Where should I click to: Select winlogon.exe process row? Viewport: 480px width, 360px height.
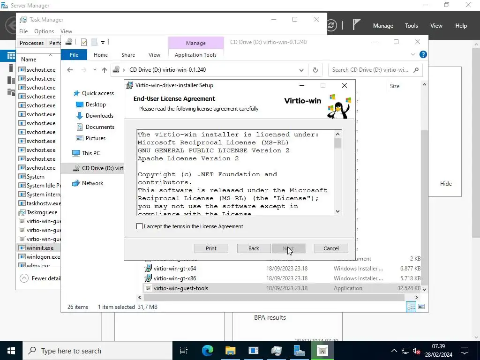[x=39, y=257]
